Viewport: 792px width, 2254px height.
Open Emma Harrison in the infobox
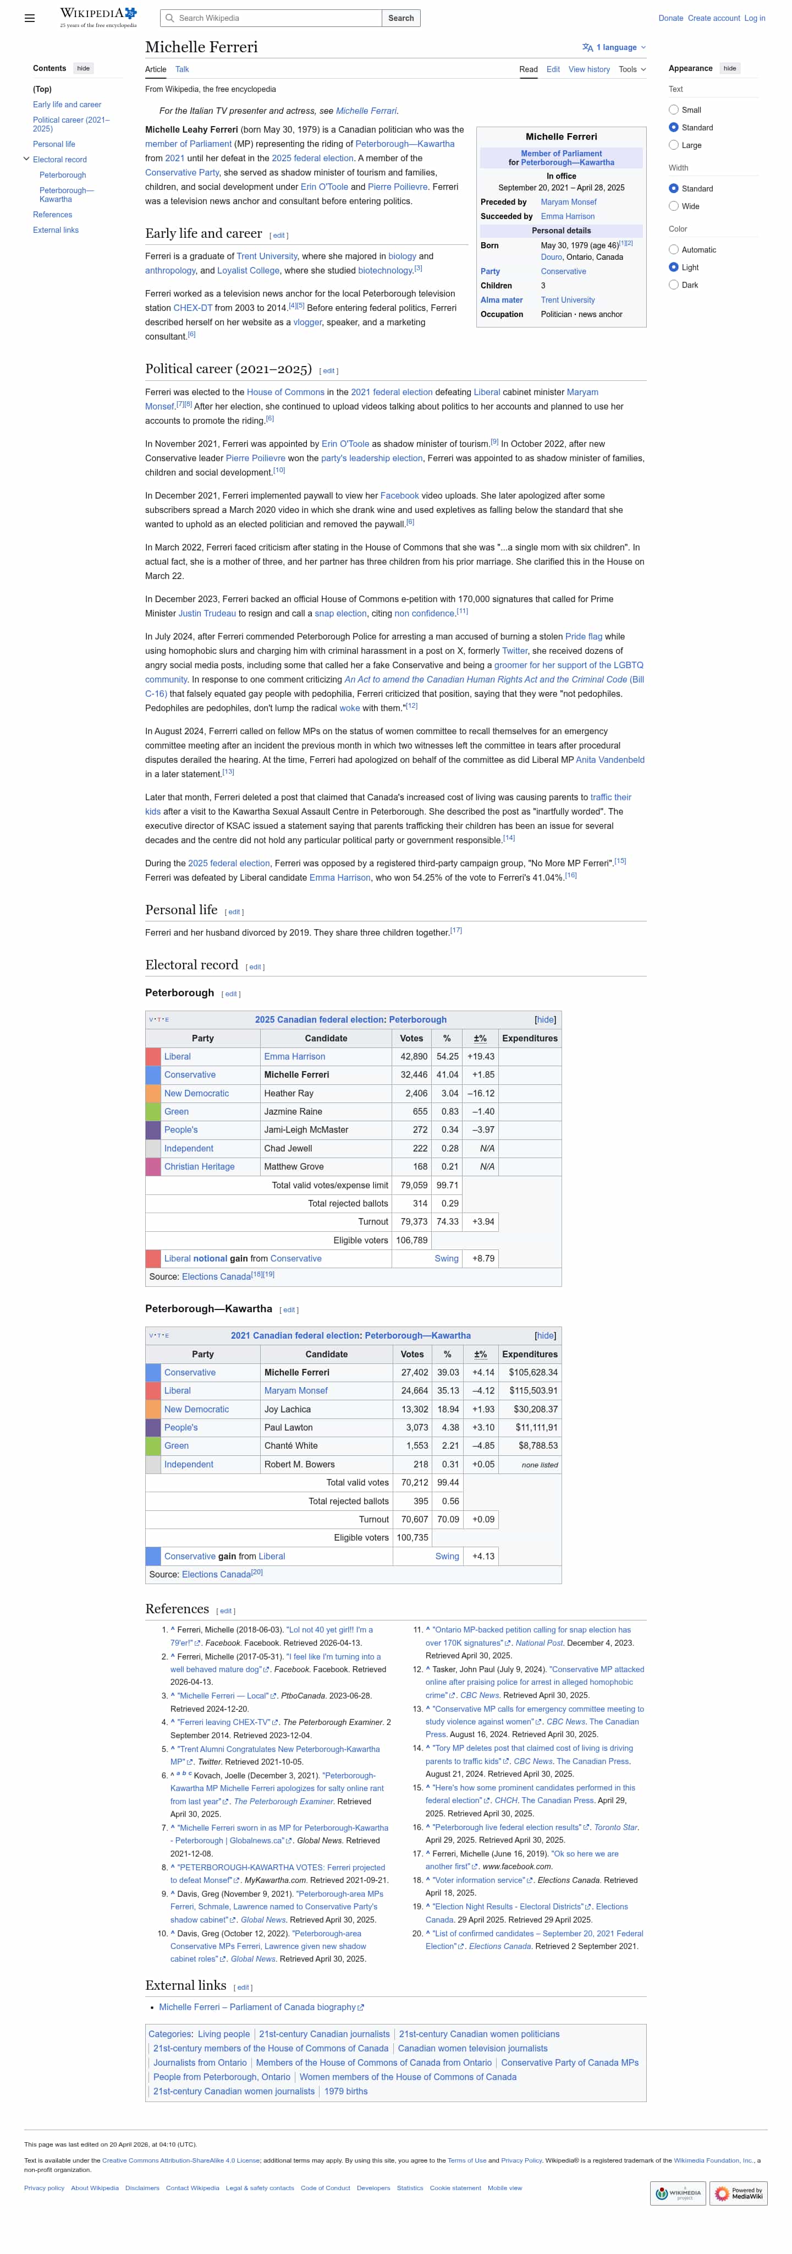(568, 216)
